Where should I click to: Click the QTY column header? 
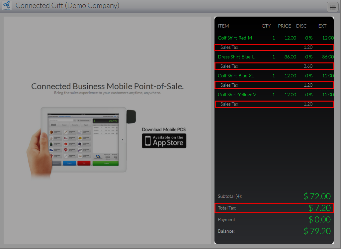(x=266, y=26)
